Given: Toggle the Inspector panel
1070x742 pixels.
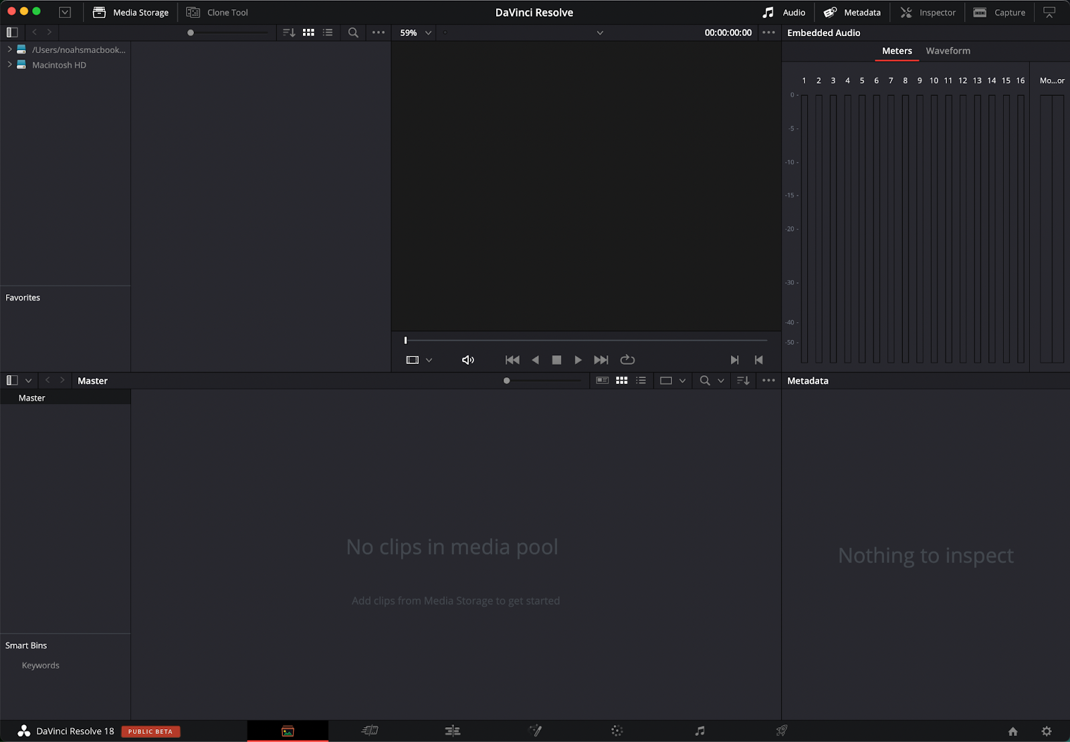Looking at the screenshot, I should point(928,12).
